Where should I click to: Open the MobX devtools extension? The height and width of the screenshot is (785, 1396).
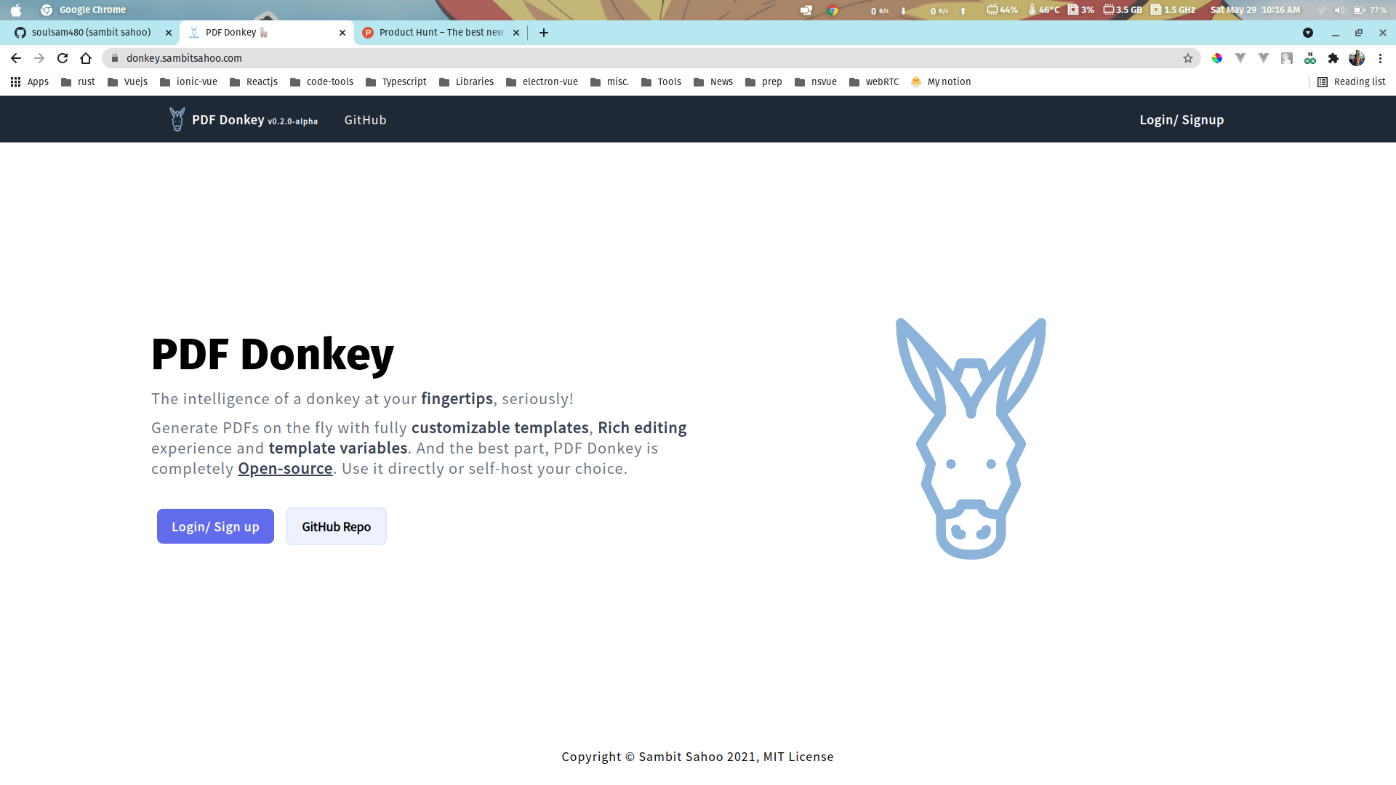pos(1310,58)
